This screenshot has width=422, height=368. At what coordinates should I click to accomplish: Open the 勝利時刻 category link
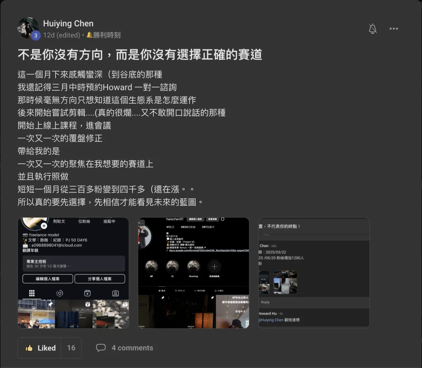(103, 35)
